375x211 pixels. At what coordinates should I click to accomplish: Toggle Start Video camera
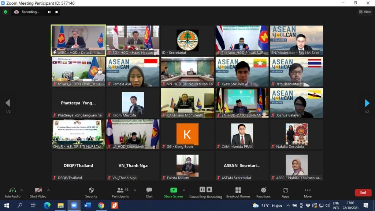(x=38, y=192)
